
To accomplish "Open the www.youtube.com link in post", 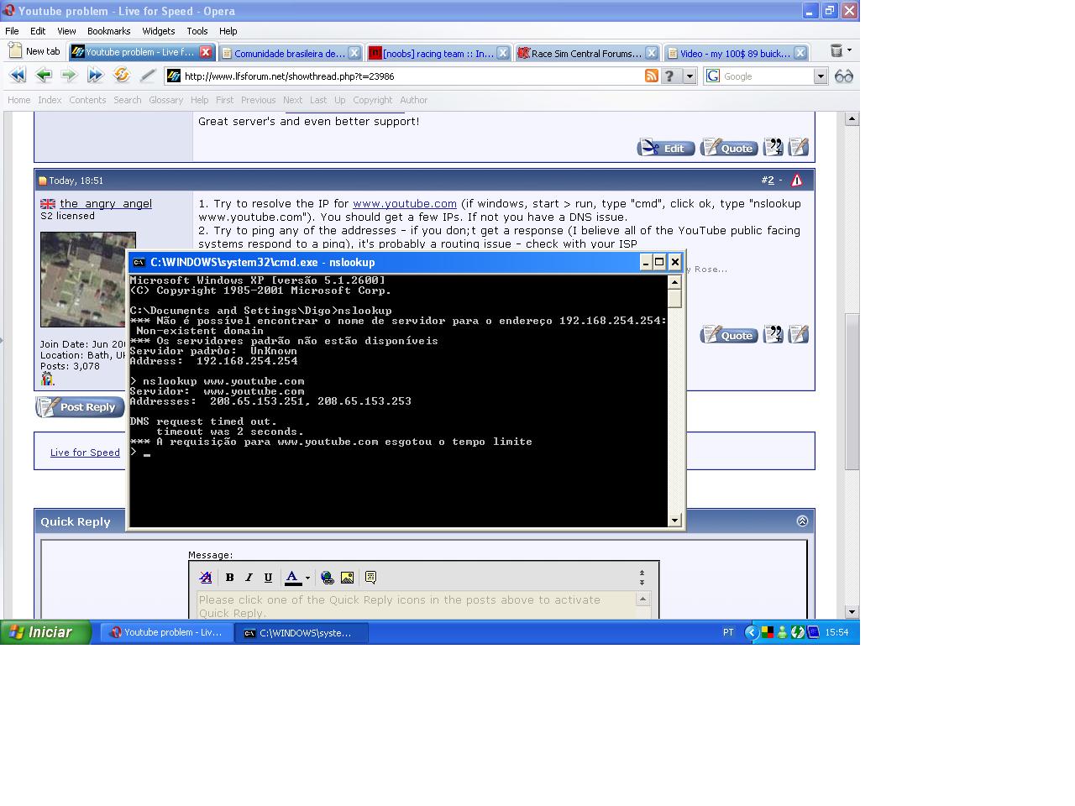I will [x=405, y=203].
